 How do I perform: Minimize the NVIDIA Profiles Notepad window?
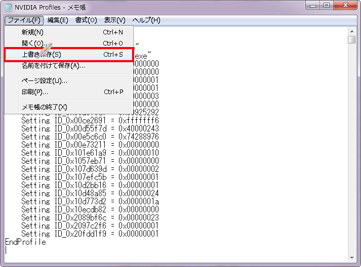coord(313,6)
